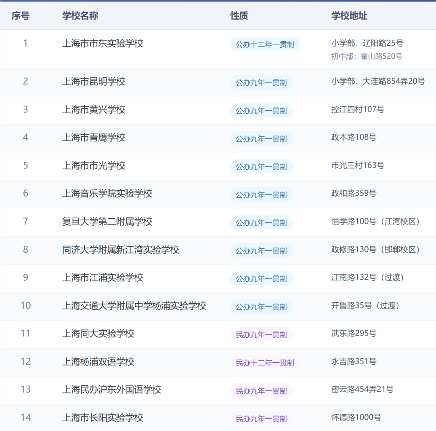
Task: Select address 初中部：霍山路520号
Action: (367, 56)
